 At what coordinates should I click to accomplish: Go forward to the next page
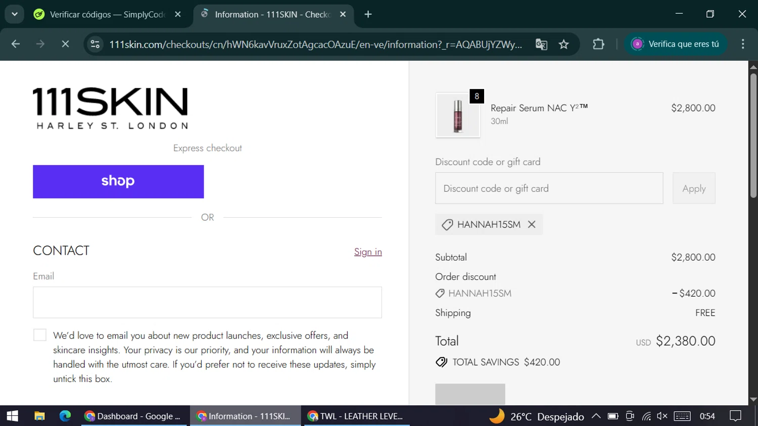point(40,44)
